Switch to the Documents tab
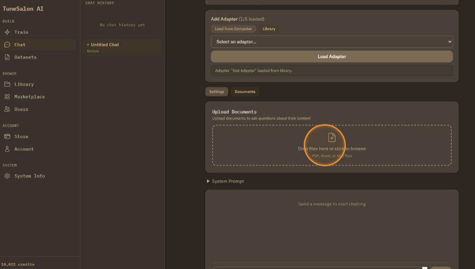 pyautogui.click(x=245, y=91)
